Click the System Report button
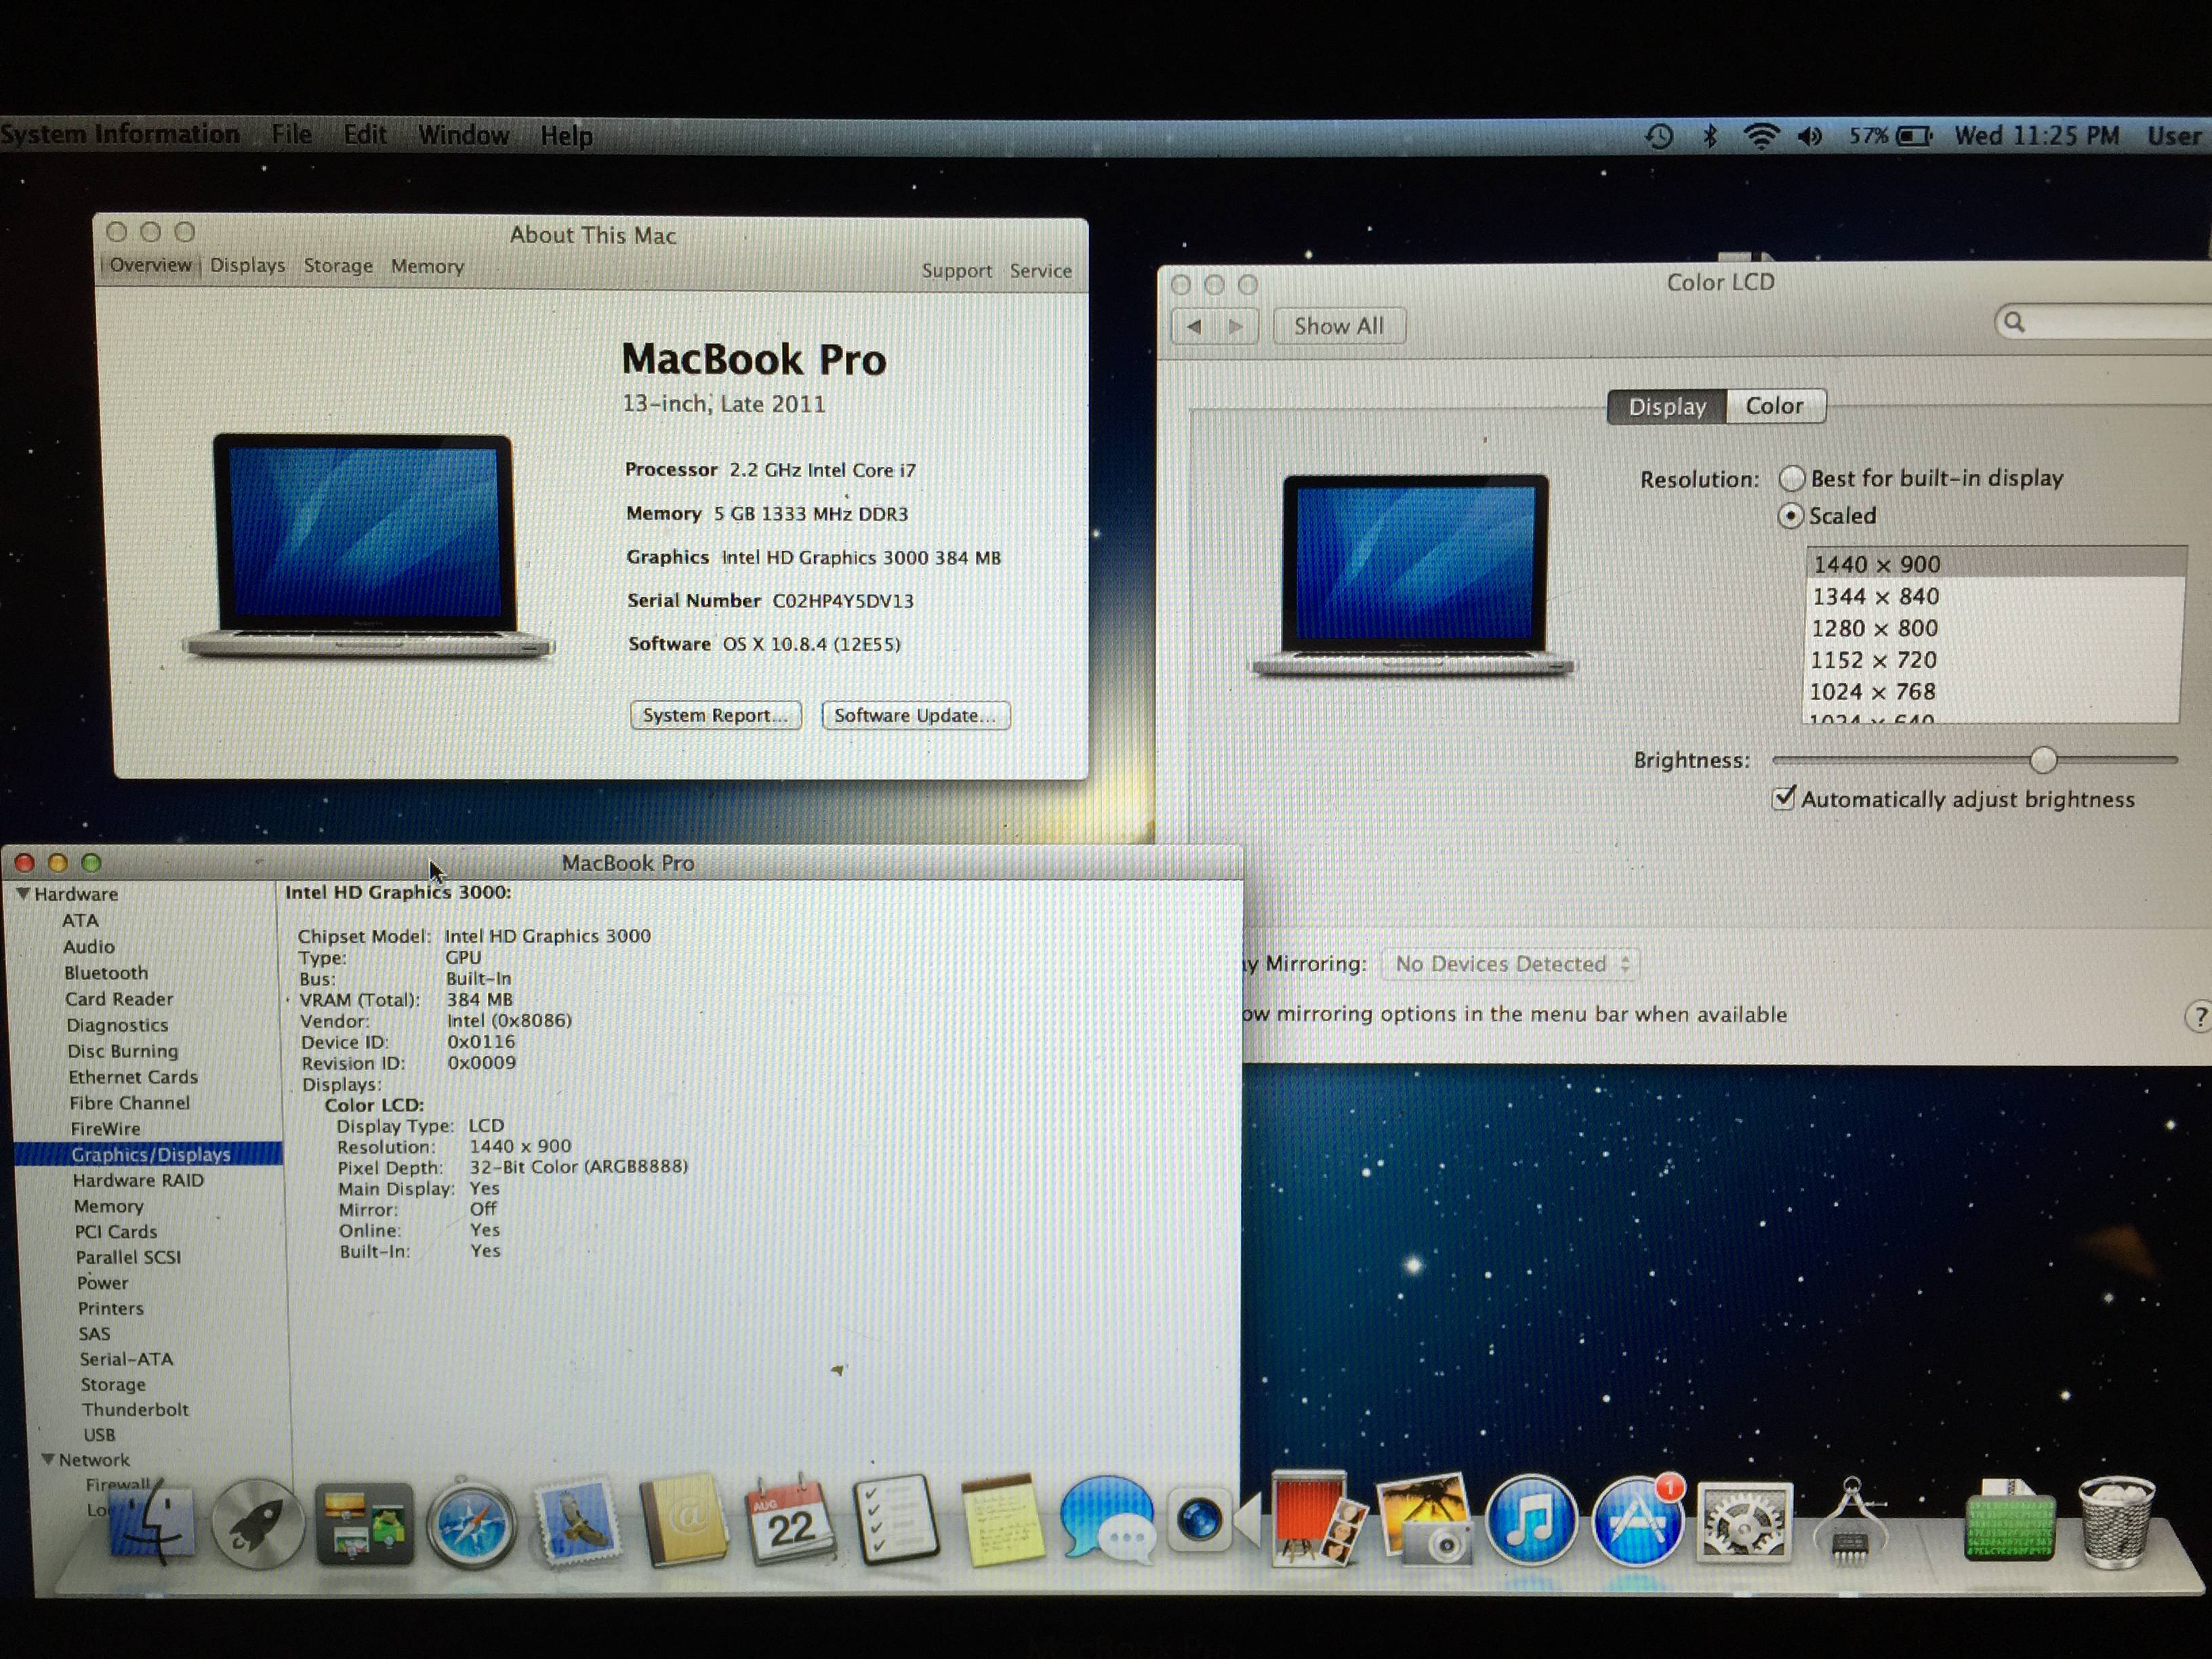The image size is (2212, 1659). (x=715, y=715)
